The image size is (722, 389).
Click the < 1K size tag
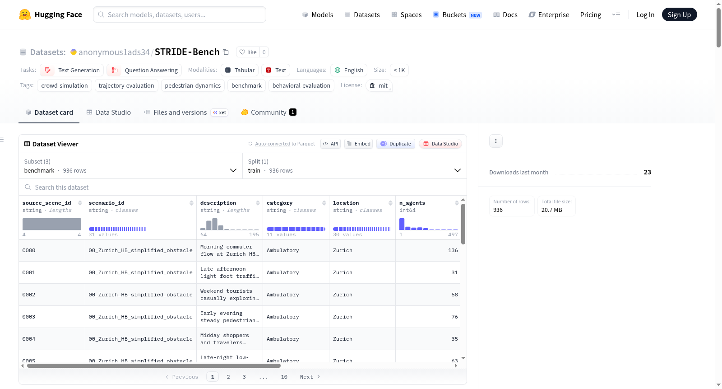[x=399, y=70]
